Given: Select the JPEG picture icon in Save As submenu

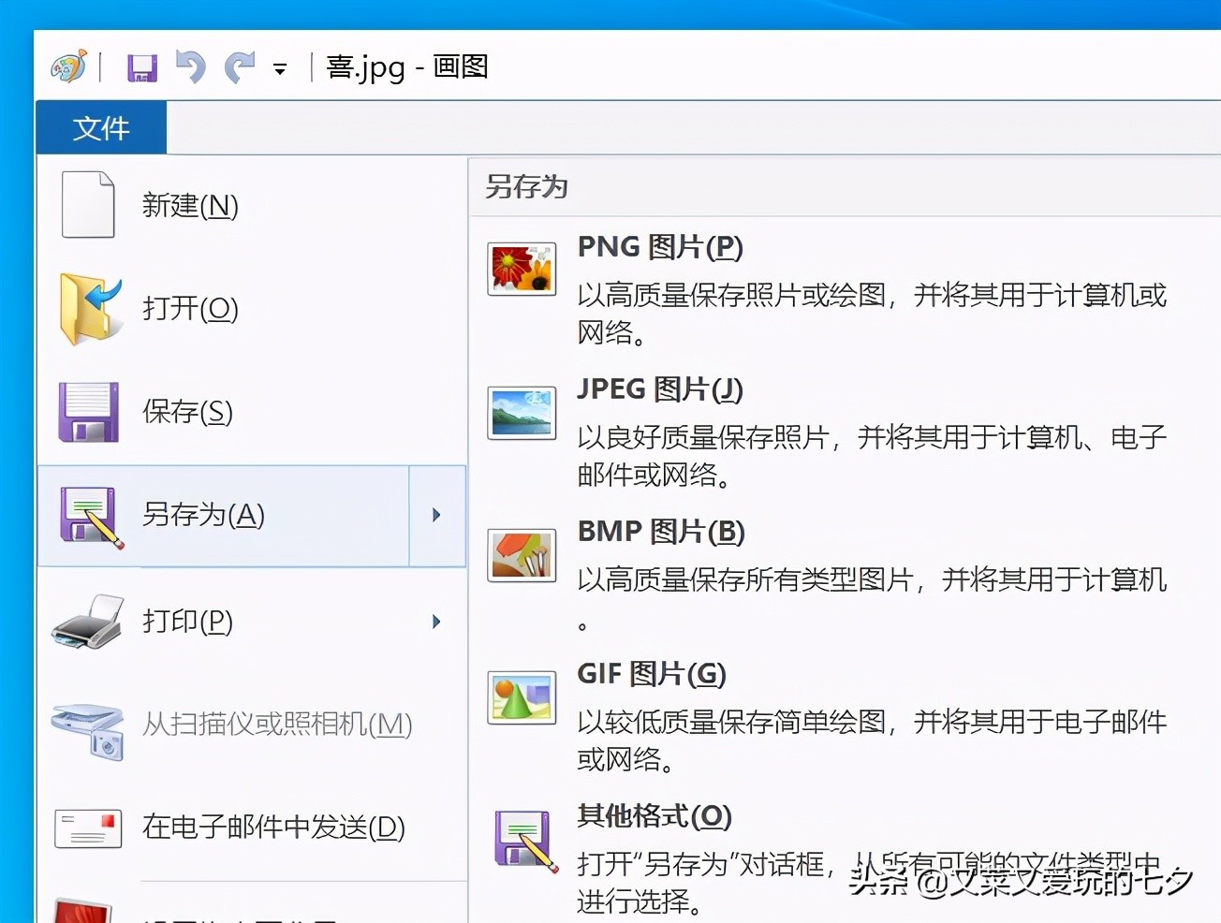Looking at the screenshot, I should pos(521,412).
